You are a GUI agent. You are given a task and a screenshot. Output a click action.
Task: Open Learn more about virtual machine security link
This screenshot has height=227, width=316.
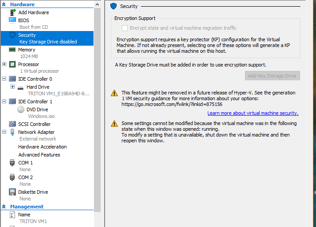253,113
